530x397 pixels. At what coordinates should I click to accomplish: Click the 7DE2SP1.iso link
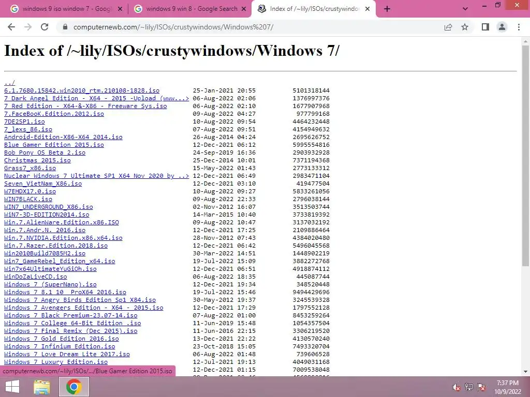click(x=24, y=121)
